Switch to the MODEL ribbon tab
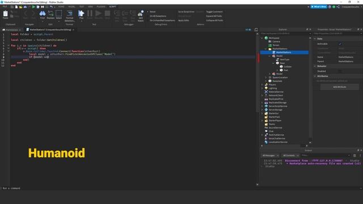 71,7
